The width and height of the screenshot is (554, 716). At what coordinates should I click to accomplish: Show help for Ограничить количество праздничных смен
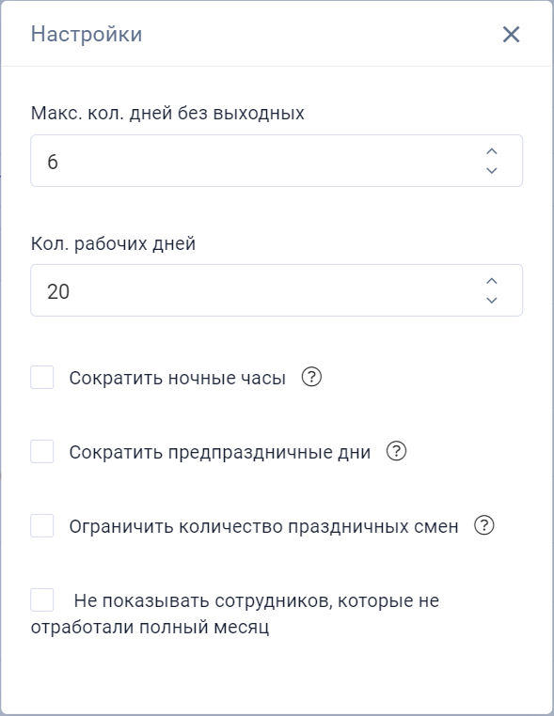click(484, 525)
